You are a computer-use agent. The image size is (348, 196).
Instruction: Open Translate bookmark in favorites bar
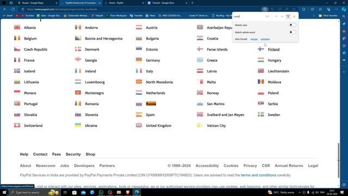(x=136, y=16)
